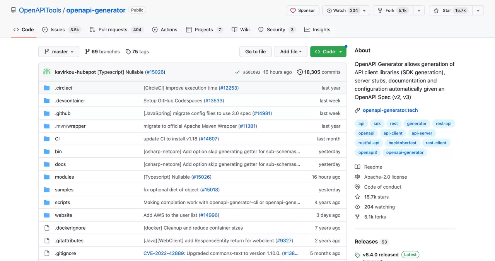Open the .circleci folder icon
This screenshot has width=495, height=261.
coord(47,88)
